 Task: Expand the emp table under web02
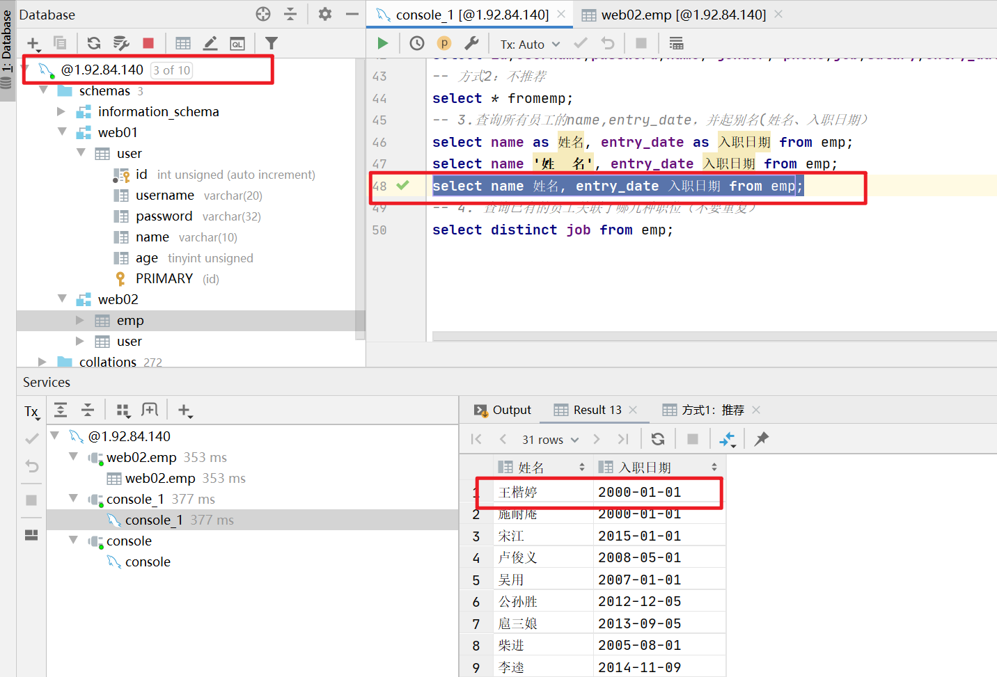[80, 321]
